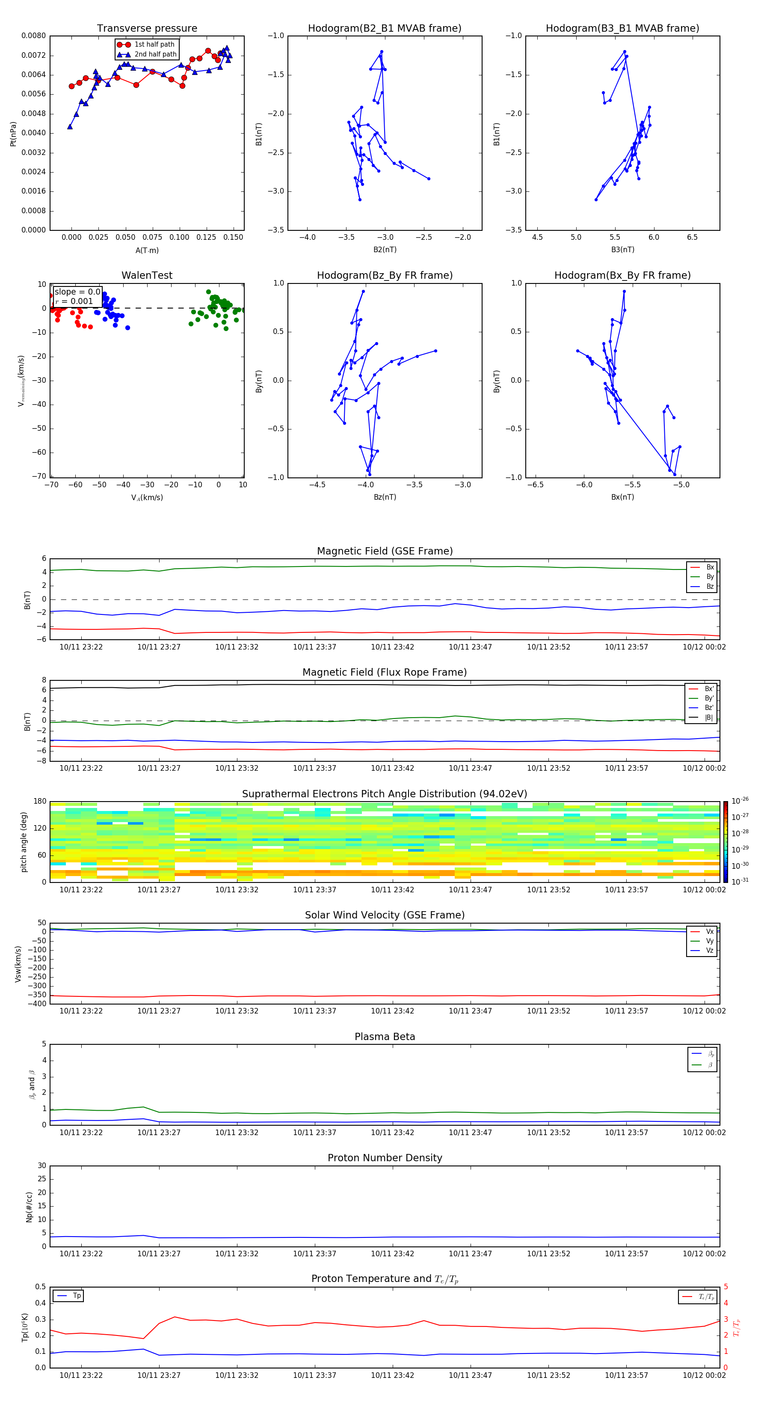This screenshot has width=770, height=1413.
Task: Click the 'Hodogram(B2_B1 MVAB frame)' title
Action: click(385, 29)
